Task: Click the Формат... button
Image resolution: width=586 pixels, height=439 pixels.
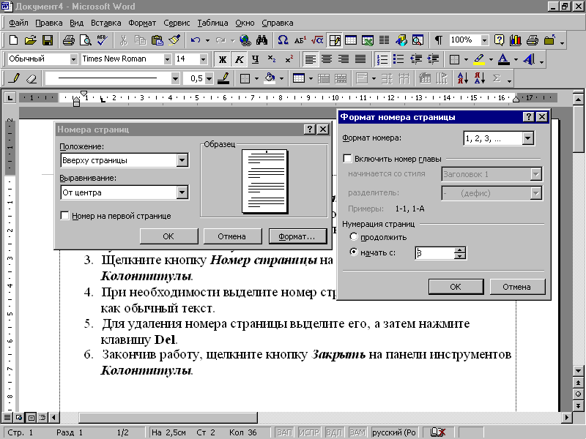Action: 297,236
